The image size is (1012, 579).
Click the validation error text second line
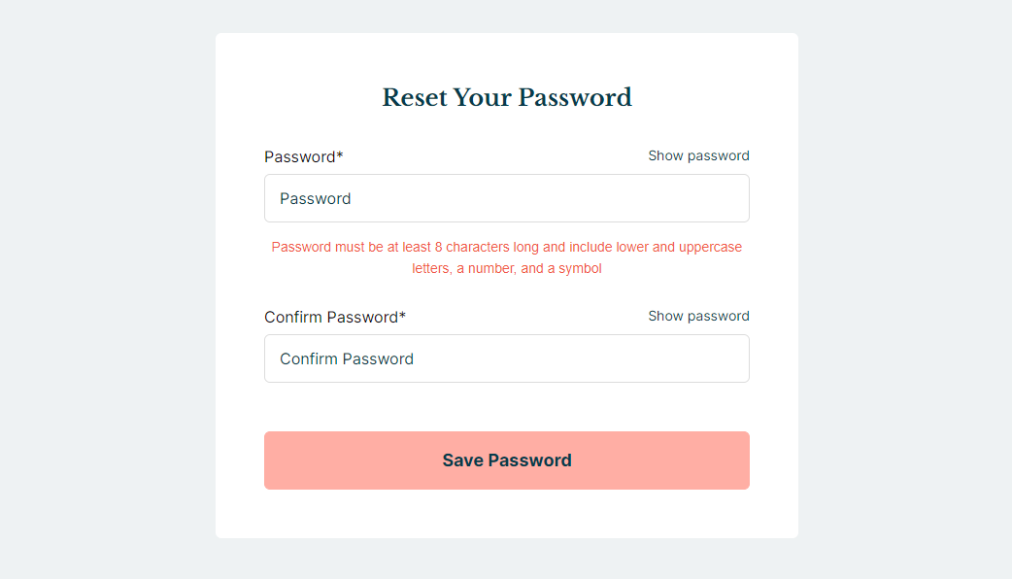pyautogui.click(x=506, y=268)
